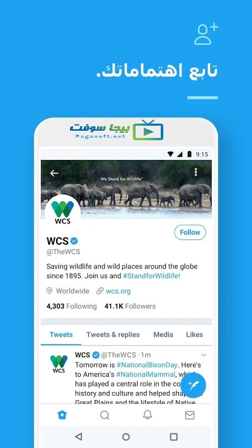Switch to the Likes tab
The height and width of the screenshot is (448, 252).
click(x=195, y=334)
